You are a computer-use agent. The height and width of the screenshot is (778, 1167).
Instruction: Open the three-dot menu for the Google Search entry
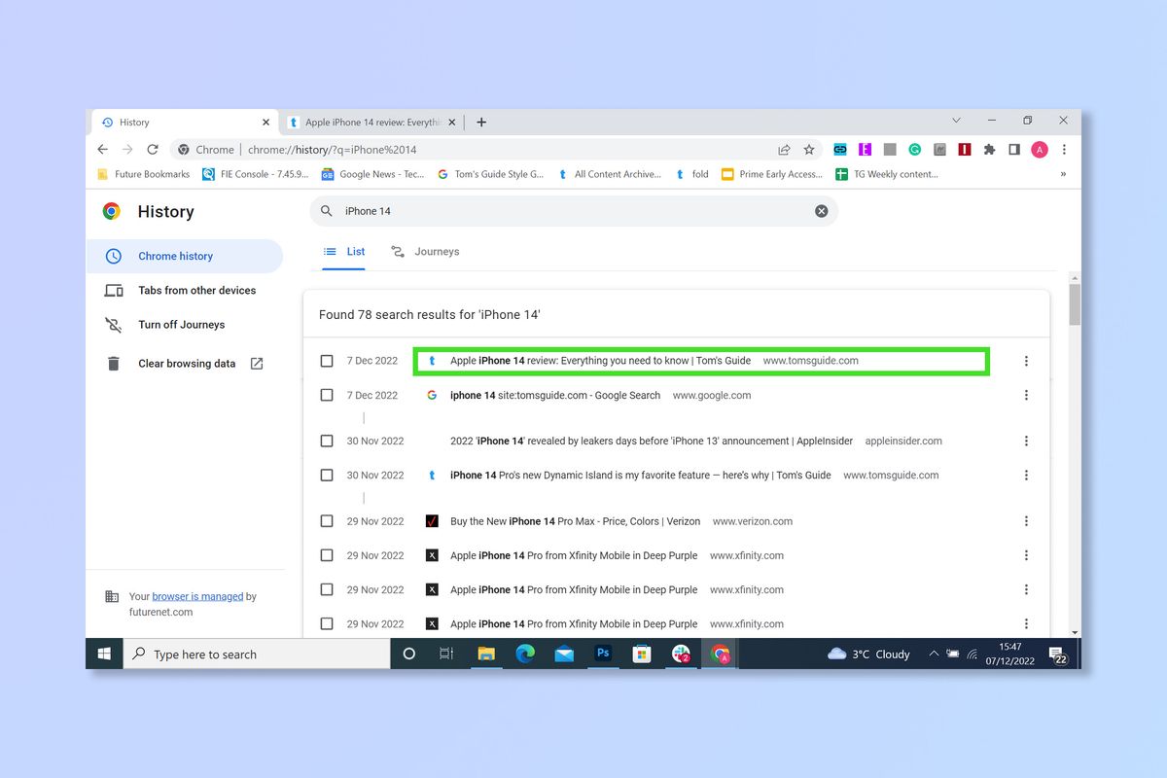[1026, 395]
